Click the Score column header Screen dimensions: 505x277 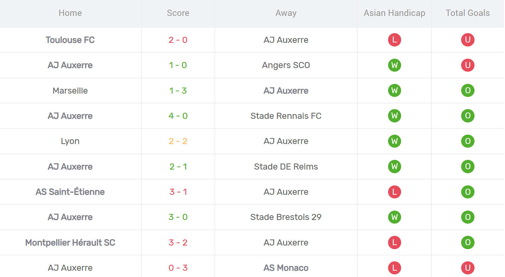(x=178, y=13)
